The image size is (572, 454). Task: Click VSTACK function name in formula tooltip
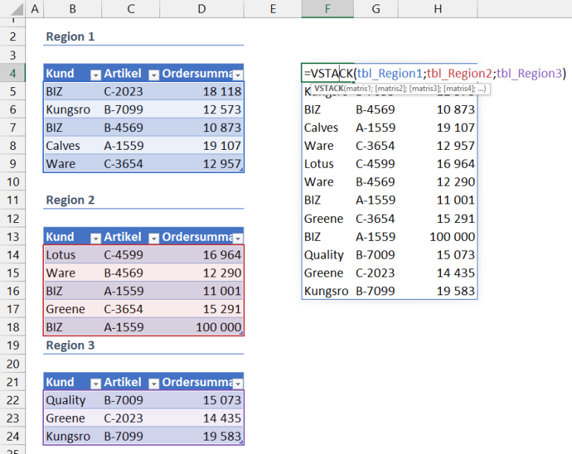(328, 89)
